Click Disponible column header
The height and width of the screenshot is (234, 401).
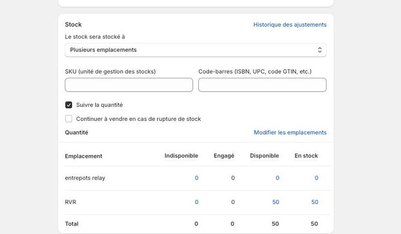264,156
